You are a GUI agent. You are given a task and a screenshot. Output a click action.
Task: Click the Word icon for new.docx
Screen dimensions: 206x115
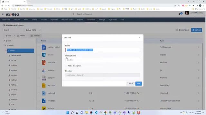tap(44, 101)
